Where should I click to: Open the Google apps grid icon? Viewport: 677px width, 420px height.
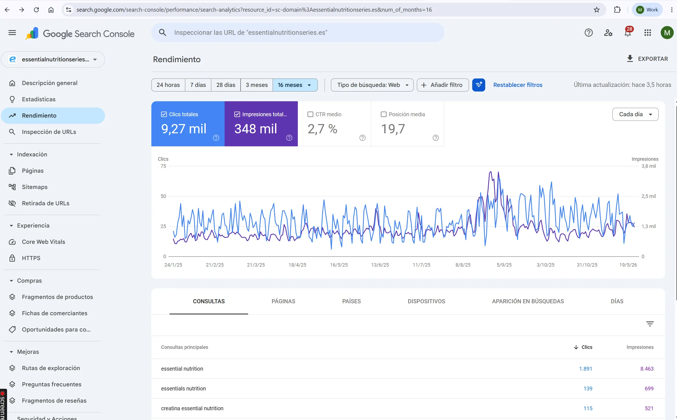coord(647,33)
